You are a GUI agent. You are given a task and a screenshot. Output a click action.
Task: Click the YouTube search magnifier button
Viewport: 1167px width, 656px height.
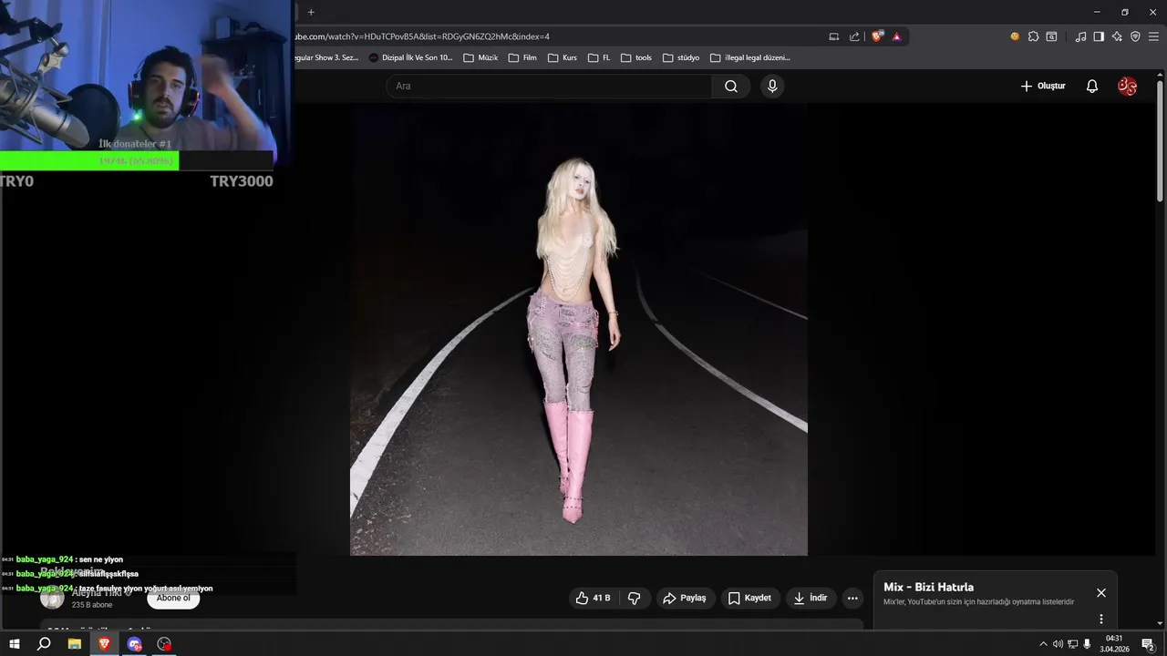(x=731, y=87)
